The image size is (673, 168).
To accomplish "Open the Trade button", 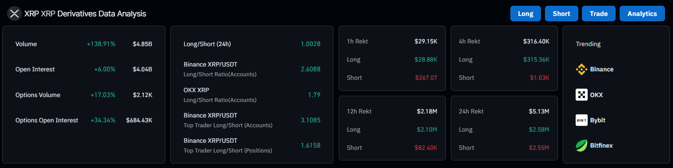I will tap(599, 14).
